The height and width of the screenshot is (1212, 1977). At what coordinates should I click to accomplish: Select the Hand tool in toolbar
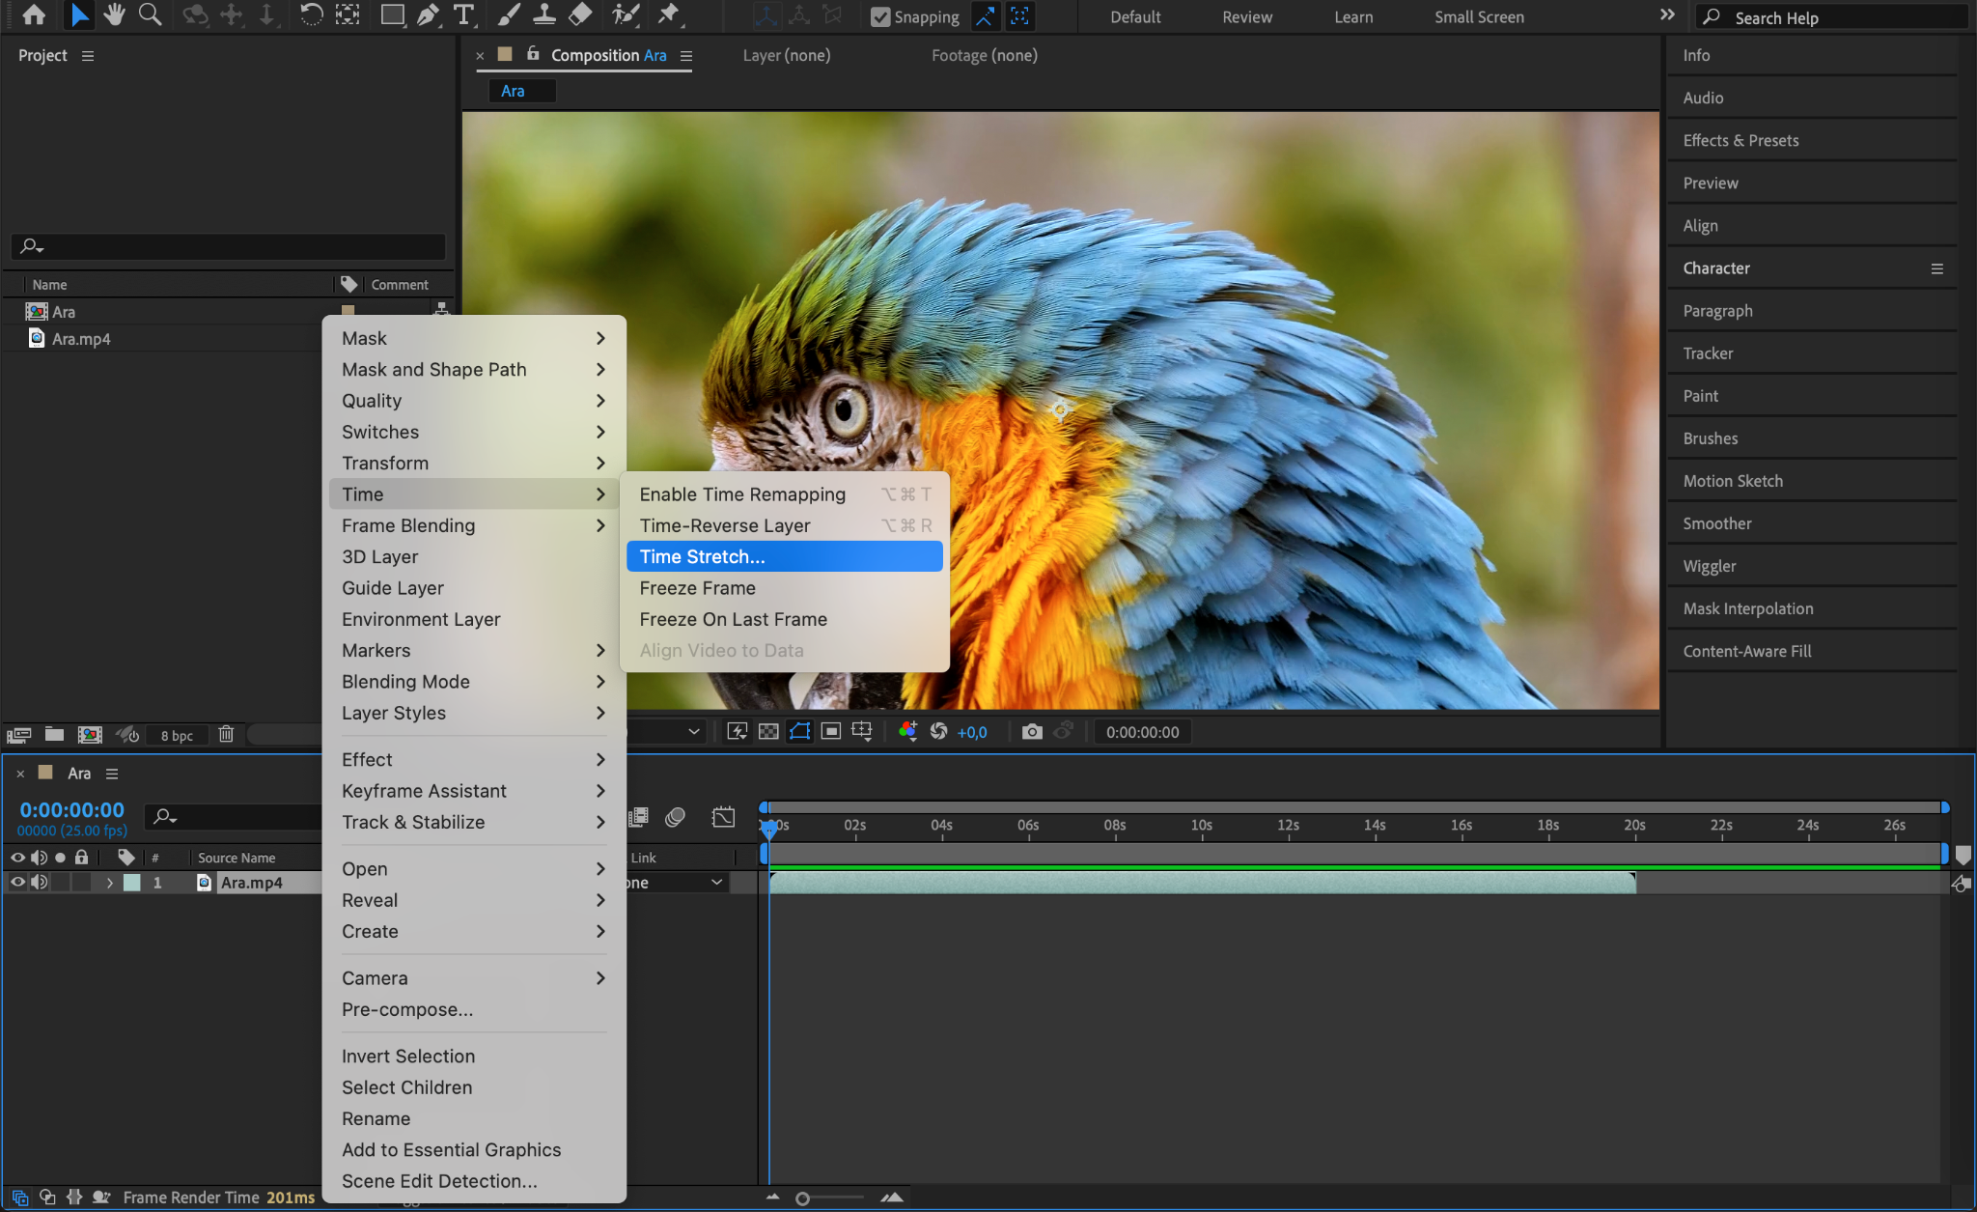(x=114, y=14)
